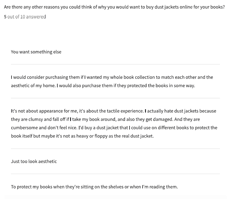Click the divider below "You want something else"
This screenshot has height=199, width=230.
(x=115, y=64)
